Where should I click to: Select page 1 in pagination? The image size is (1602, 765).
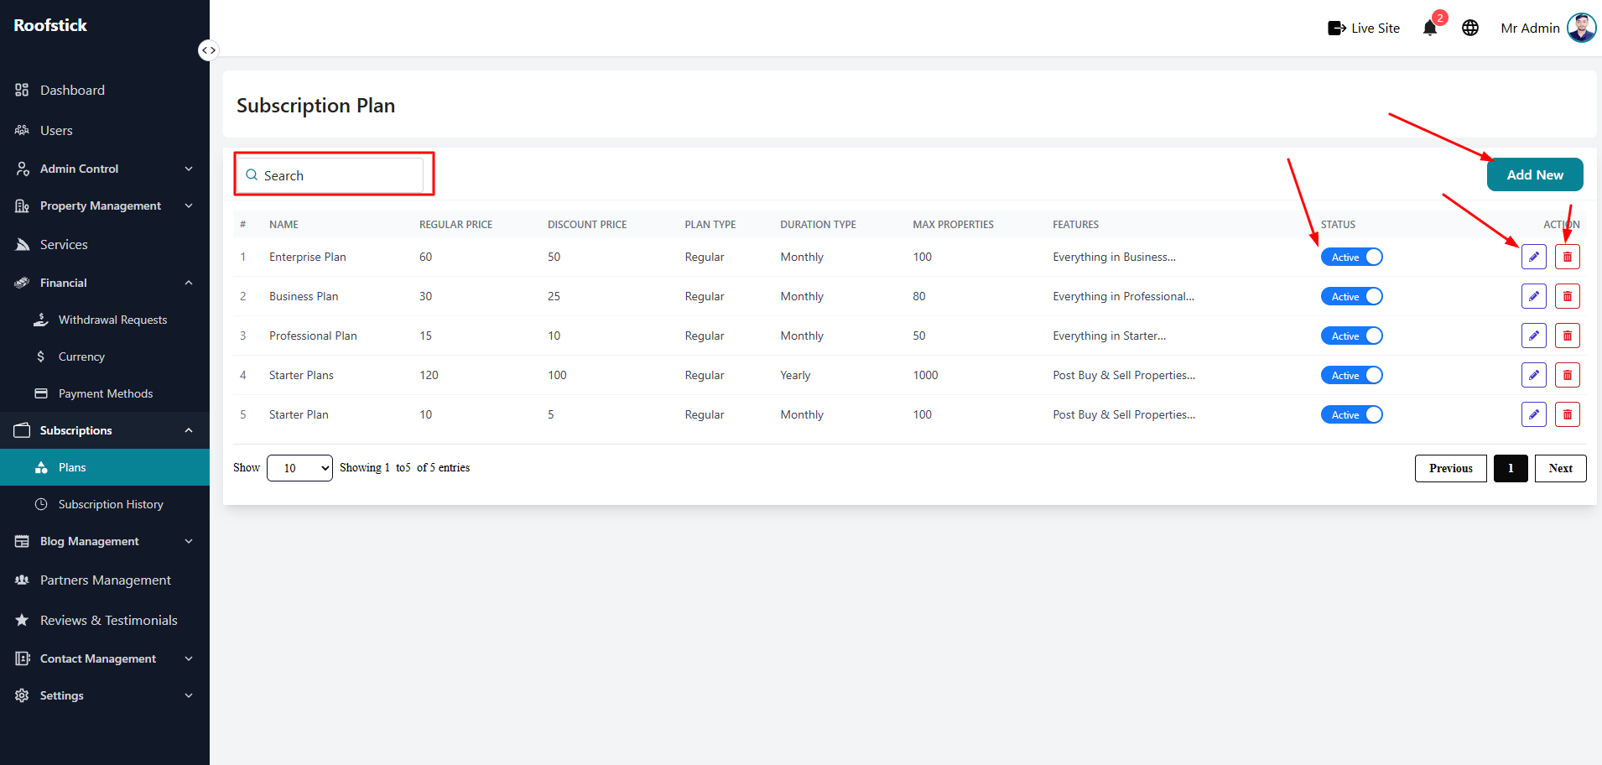tap(1511, 468)
